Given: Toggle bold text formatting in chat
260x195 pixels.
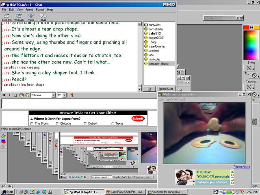Looking at the screenshot, I should (4, 95).
